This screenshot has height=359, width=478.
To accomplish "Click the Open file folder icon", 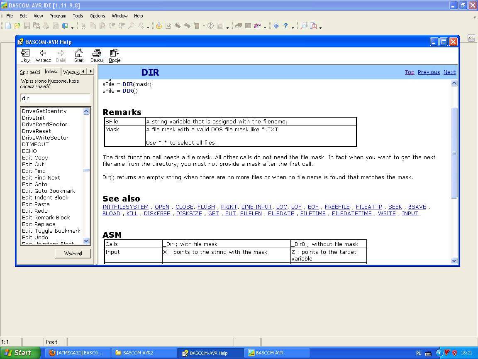I will pos(17,26).
